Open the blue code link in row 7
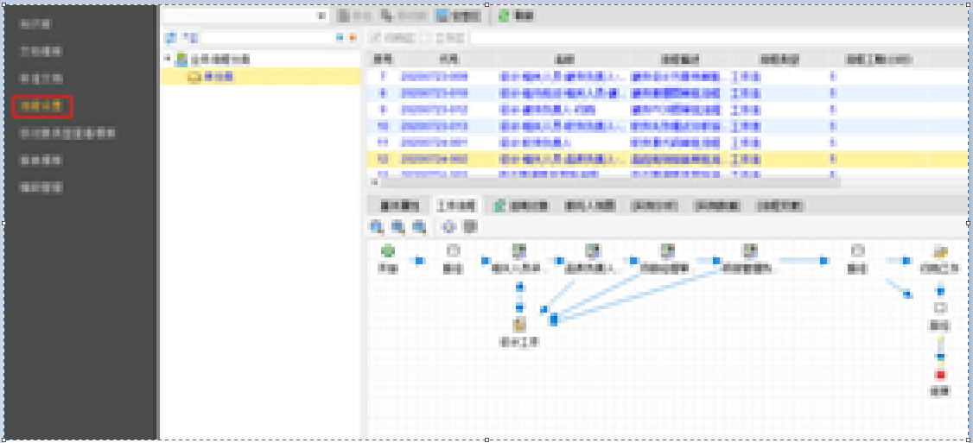973x443 pixels. pyautogui.click(x=434, y=77)
